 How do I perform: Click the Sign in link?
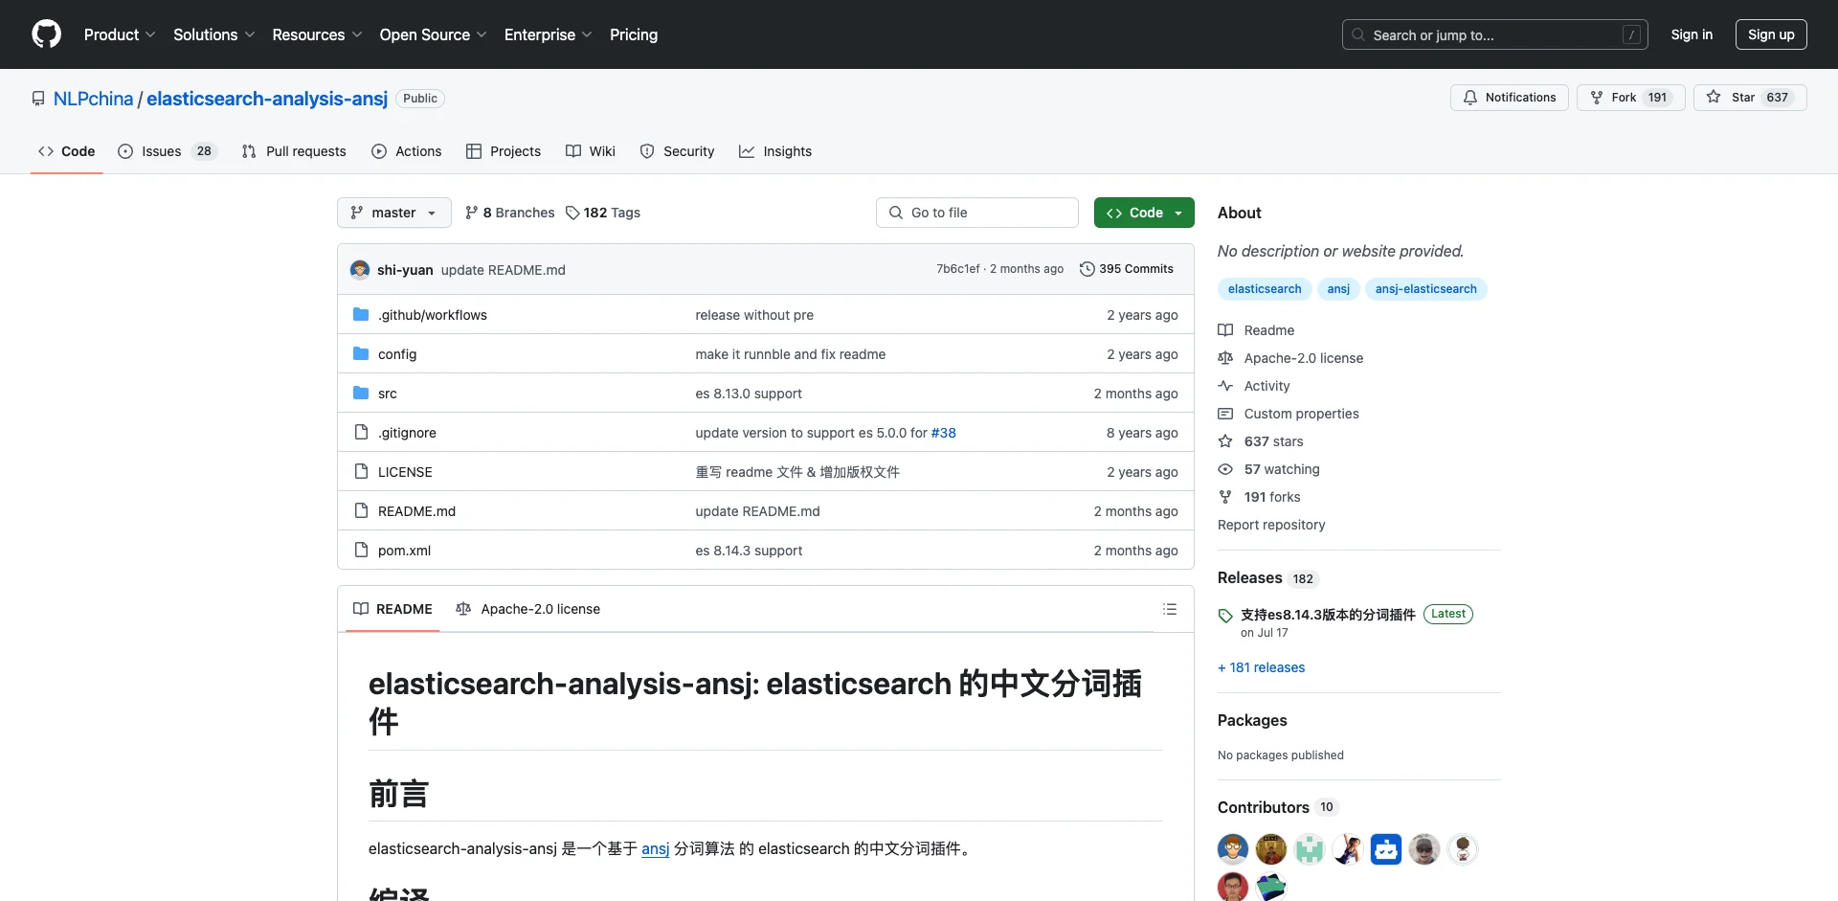click(1692, 34)
